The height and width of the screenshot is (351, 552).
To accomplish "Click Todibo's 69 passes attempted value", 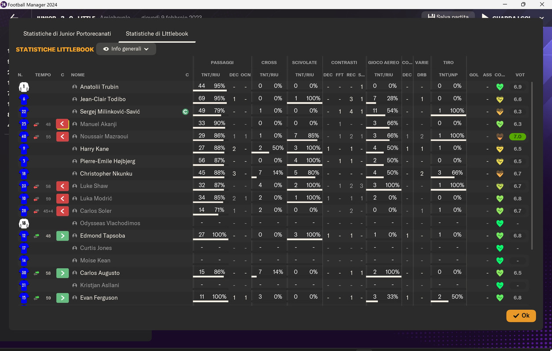I will pos(202,98).
